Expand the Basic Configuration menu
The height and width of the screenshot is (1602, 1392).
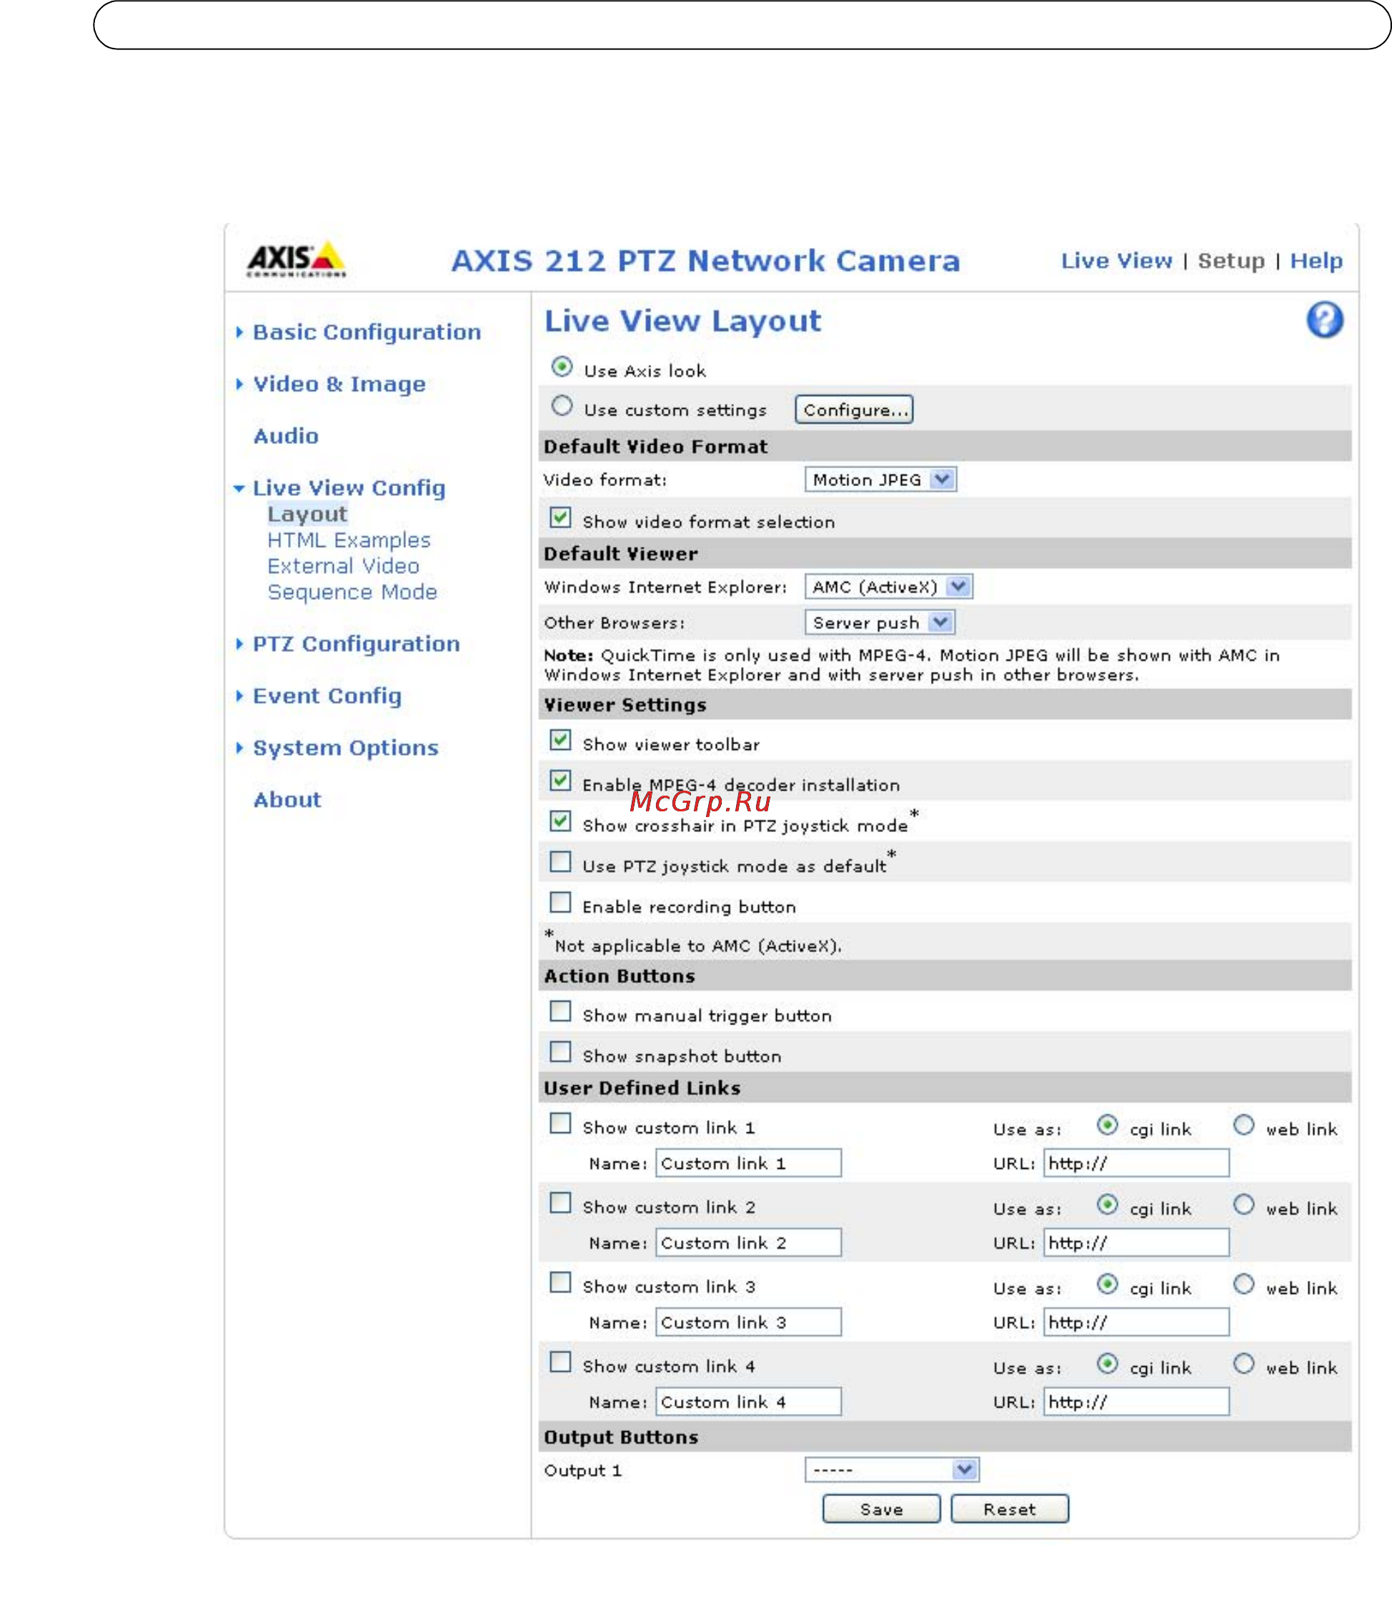click(367, 332)
